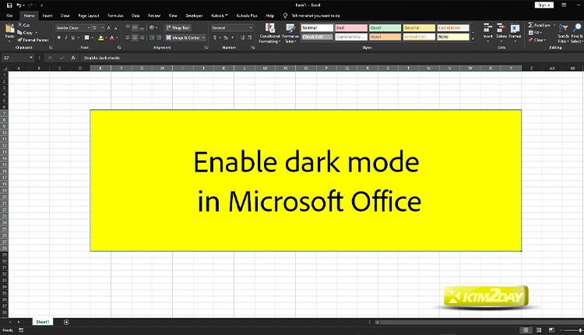Click the macro record icon in status bar

(x=21, y=330)
